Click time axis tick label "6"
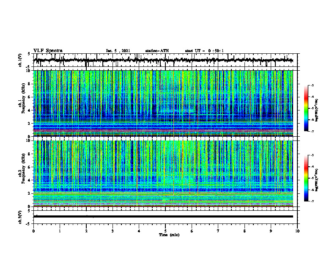The image size is (335, 259). click(x=192, y=231)
